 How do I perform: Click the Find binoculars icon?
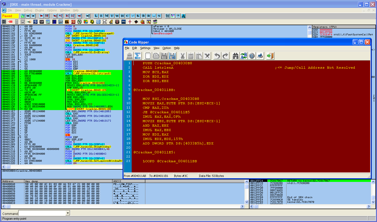[236, 56]
